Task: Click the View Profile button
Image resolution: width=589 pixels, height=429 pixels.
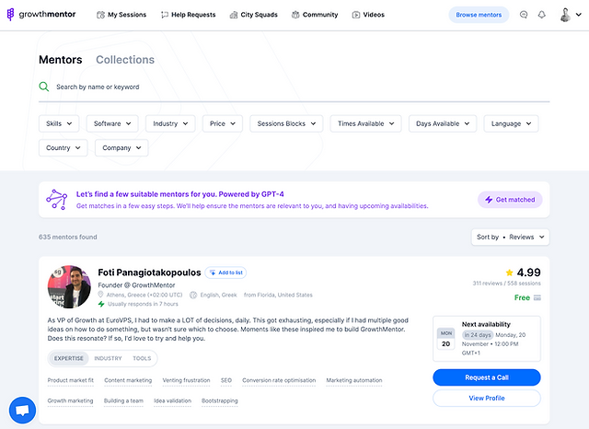Action: point(486,398)
